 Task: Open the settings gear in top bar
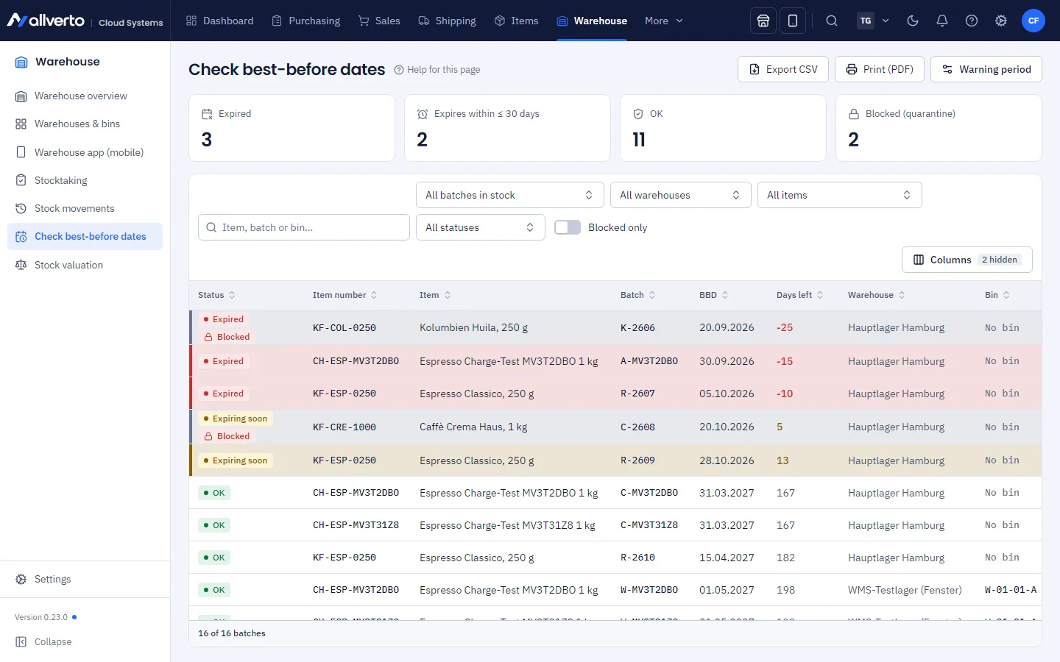1001,21
